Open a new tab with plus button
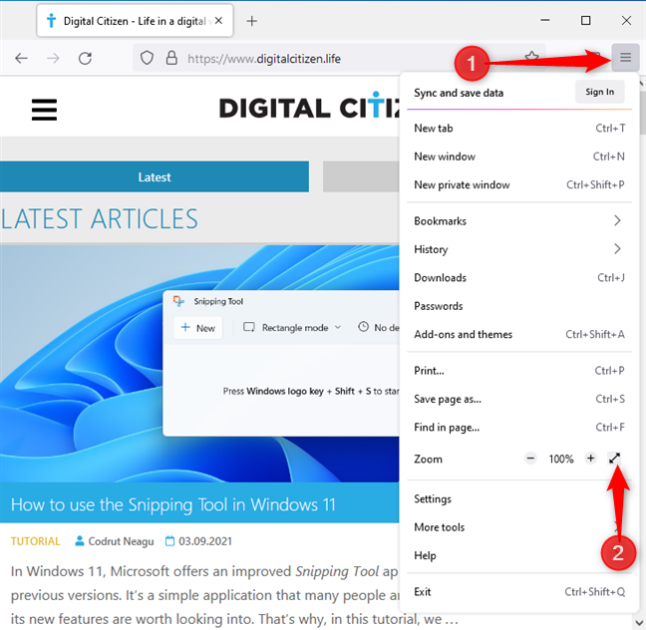The height and width of the screenshot is (630, 646). (x=252, y=21)
